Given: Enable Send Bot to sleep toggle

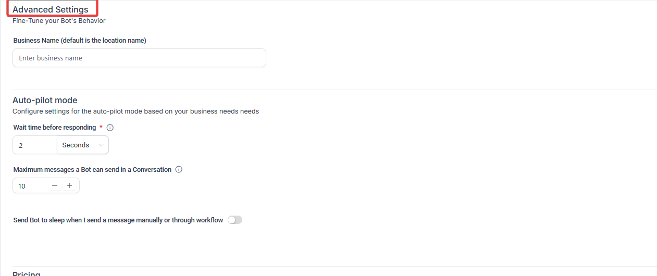Looking at the screenshot, I should 235,220.
